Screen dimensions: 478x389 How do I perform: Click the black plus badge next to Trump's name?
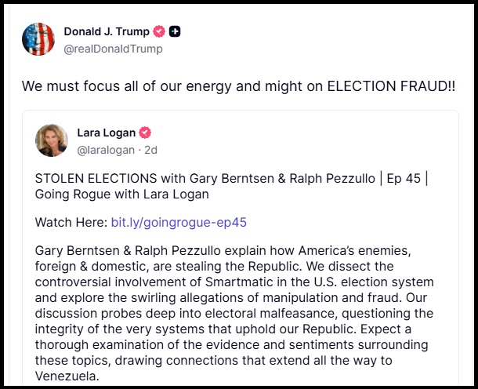(175, 31)
